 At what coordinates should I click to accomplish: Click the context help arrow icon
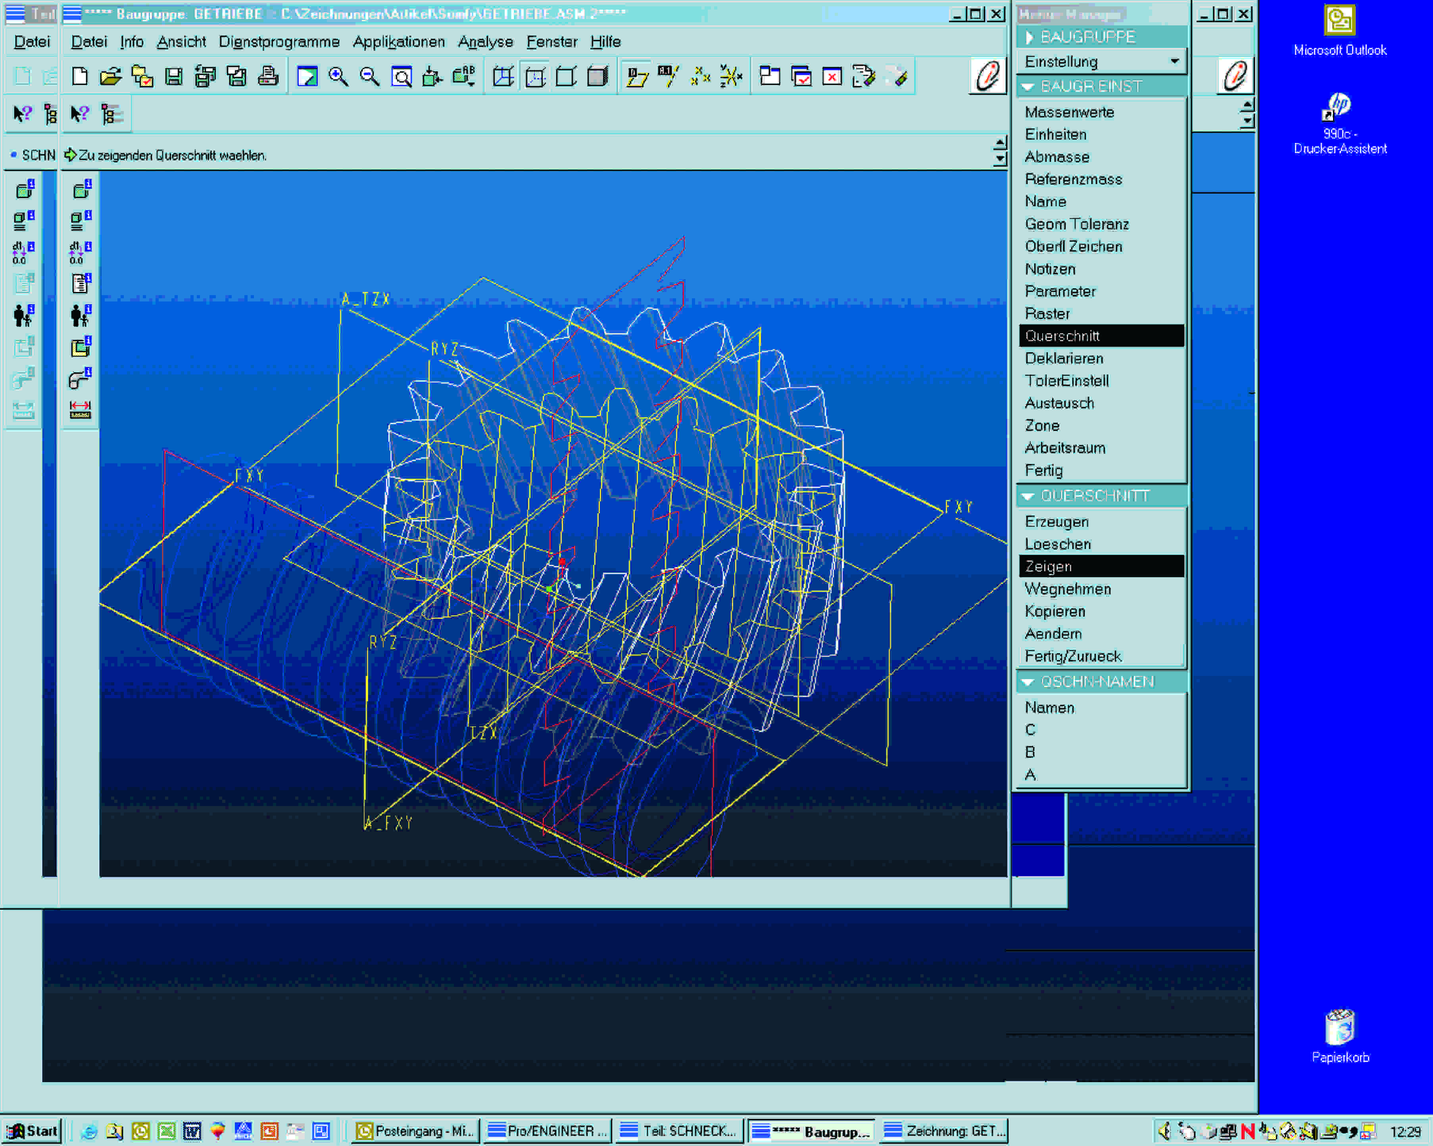[80, 114]
